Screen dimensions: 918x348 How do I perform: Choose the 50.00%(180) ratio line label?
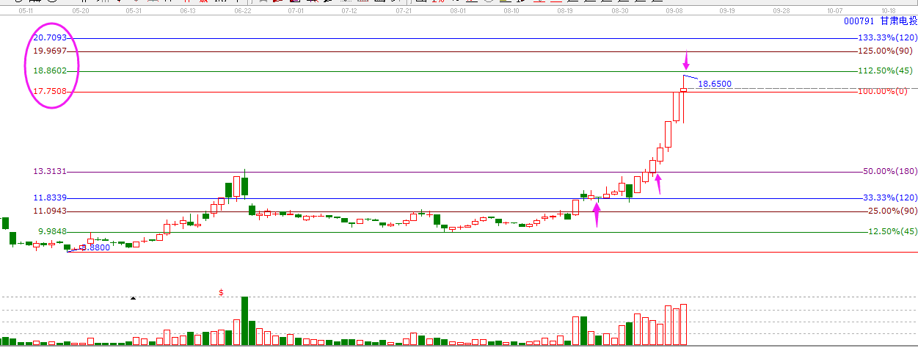[887, 172]
